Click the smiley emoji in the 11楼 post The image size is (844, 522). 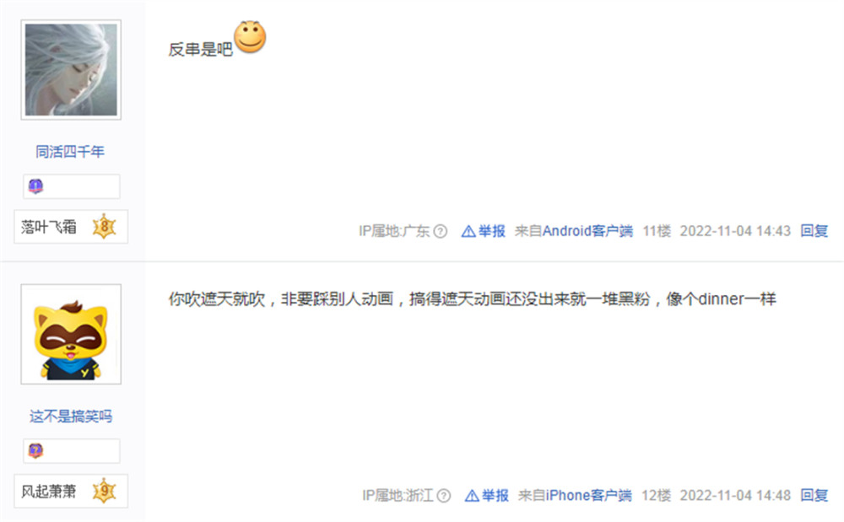[250, 37]
